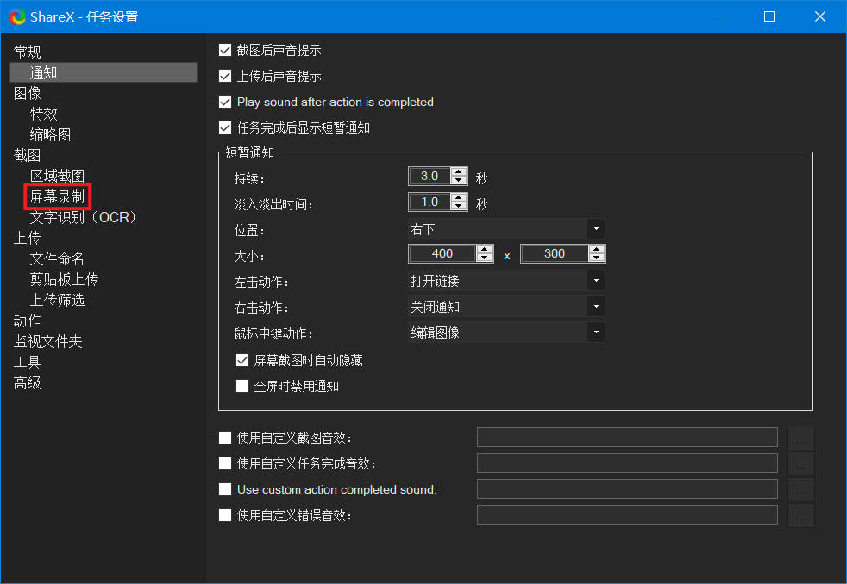
Task: Disable 截图后声音提示 checkbox
Action: [226, 51]
